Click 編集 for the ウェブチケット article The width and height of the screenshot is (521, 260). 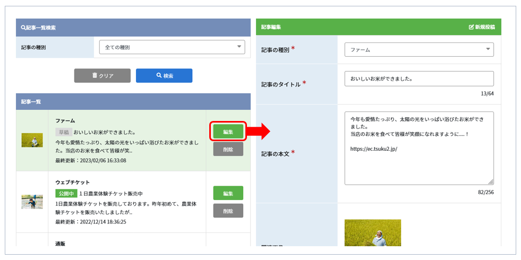click(228, 193)
